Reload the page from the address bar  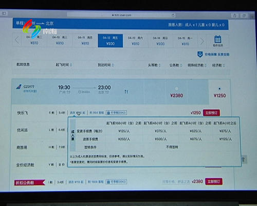[173, 15]
